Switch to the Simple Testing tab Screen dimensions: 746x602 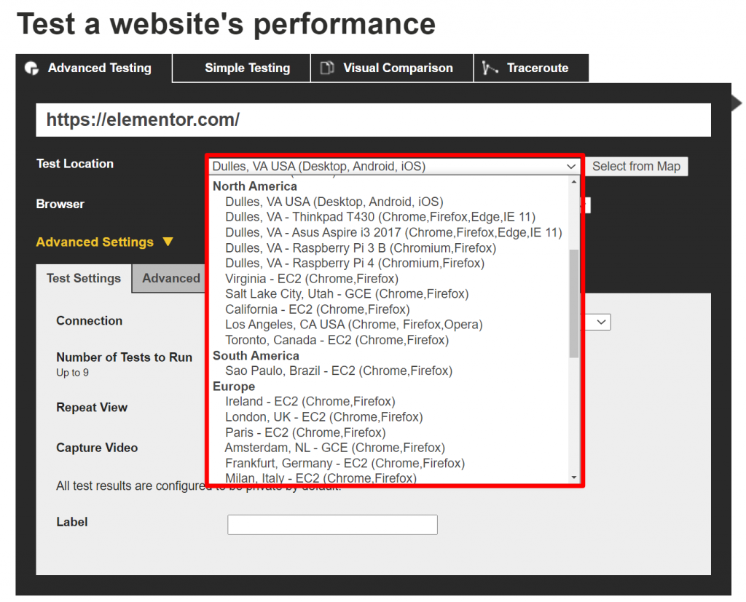click(247, 68)
